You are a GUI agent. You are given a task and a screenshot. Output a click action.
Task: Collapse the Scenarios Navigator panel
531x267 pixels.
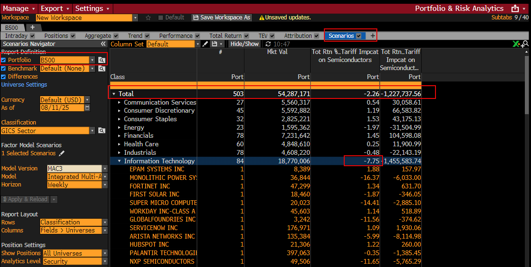click(x=103, y=44)
